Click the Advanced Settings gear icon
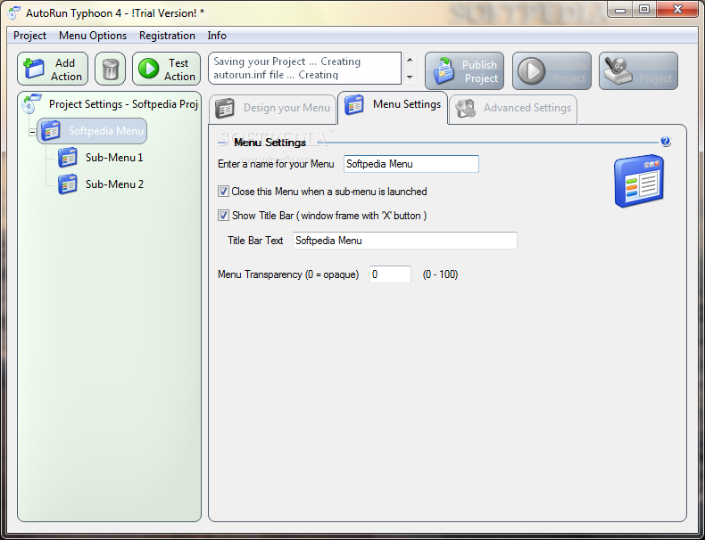The height and width of the screenshot is (540, 705). point(465,108)
